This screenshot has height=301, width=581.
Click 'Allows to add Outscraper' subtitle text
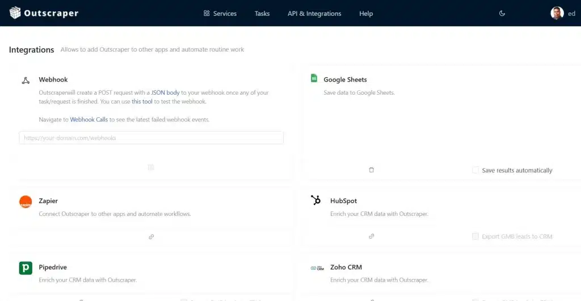point(152,50)
